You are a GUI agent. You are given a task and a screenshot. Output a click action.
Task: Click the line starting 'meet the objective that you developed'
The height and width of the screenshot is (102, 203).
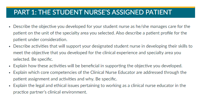coord(97,53)
